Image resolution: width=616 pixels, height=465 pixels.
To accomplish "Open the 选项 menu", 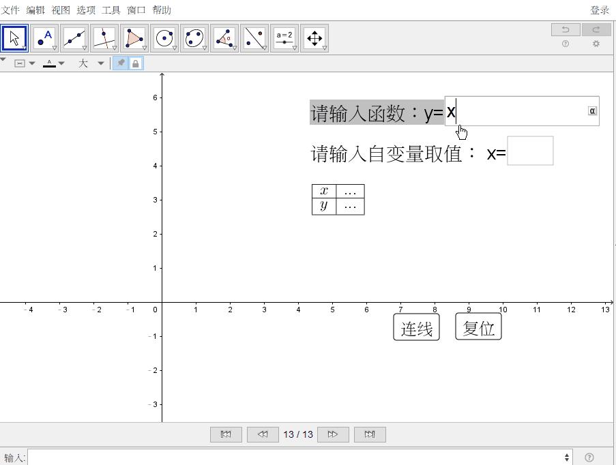I will pyautogui.click(x=85, y=10).
